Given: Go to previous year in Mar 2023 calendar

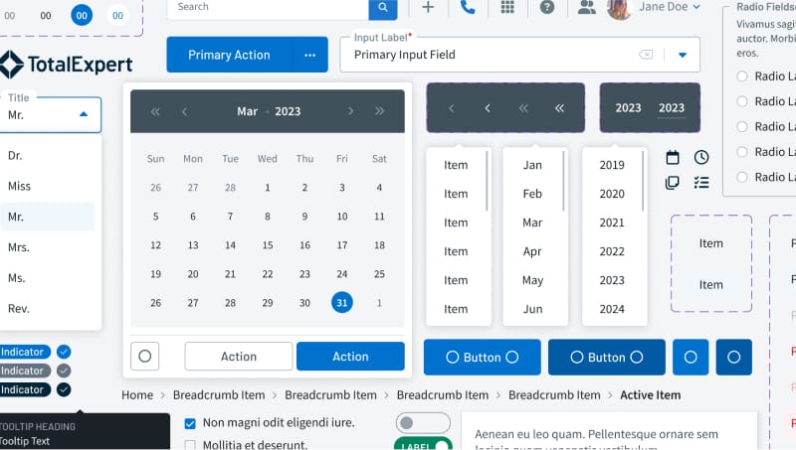Looking at the screenshot, I should (155, 111).
